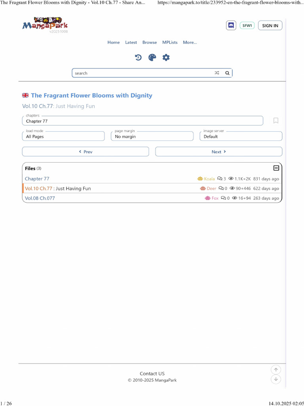Open The Fragrant Flower Blooms with Dignity title
Screen dimensions: 304x406
(x=91, y=95)
